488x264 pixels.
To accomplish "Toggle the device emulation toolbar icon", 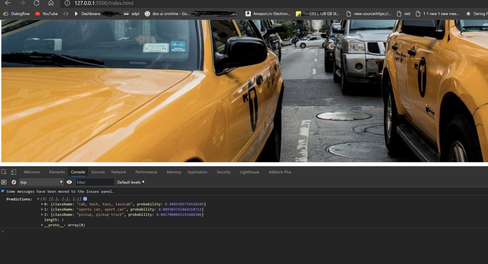I will (13, 172).
